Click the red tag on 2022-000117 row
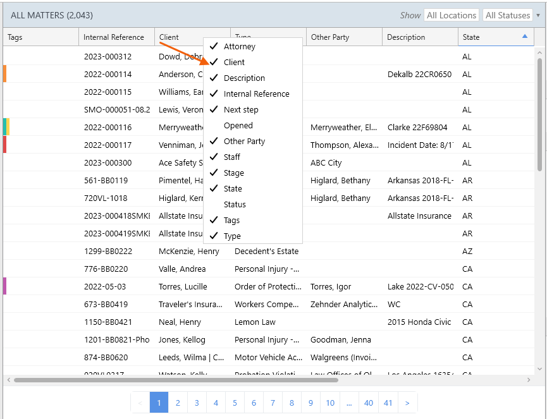 [4, 145]
